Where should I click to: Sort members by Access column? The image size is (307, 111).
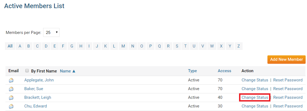224,71
